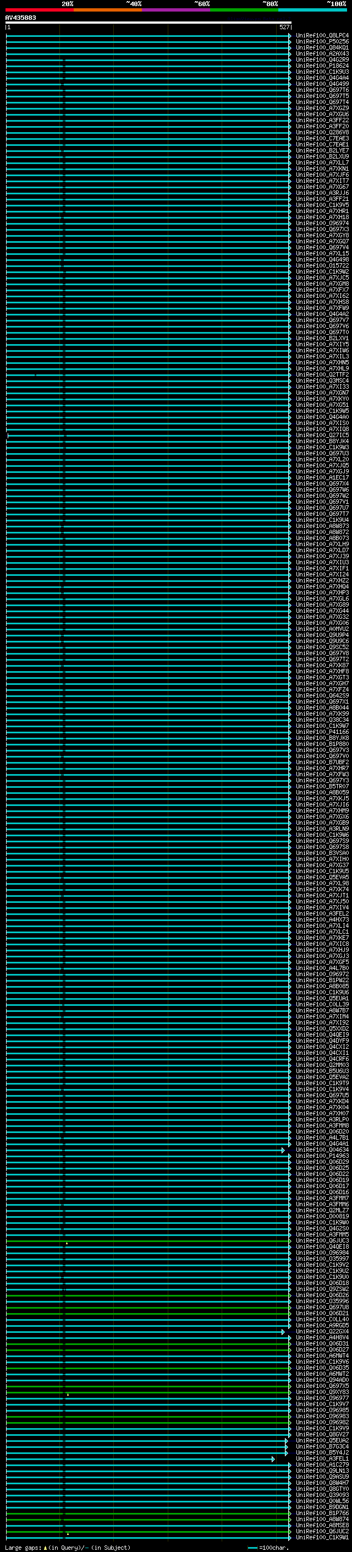Click the red 20% identity legend segment
This screenshot has width=352, height=1552.
click(x=40, y=10)
